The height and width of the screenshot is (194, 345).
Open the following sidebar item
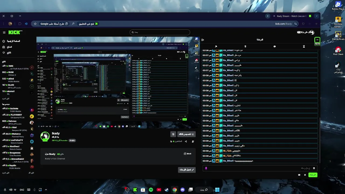(x=7, y=53)
